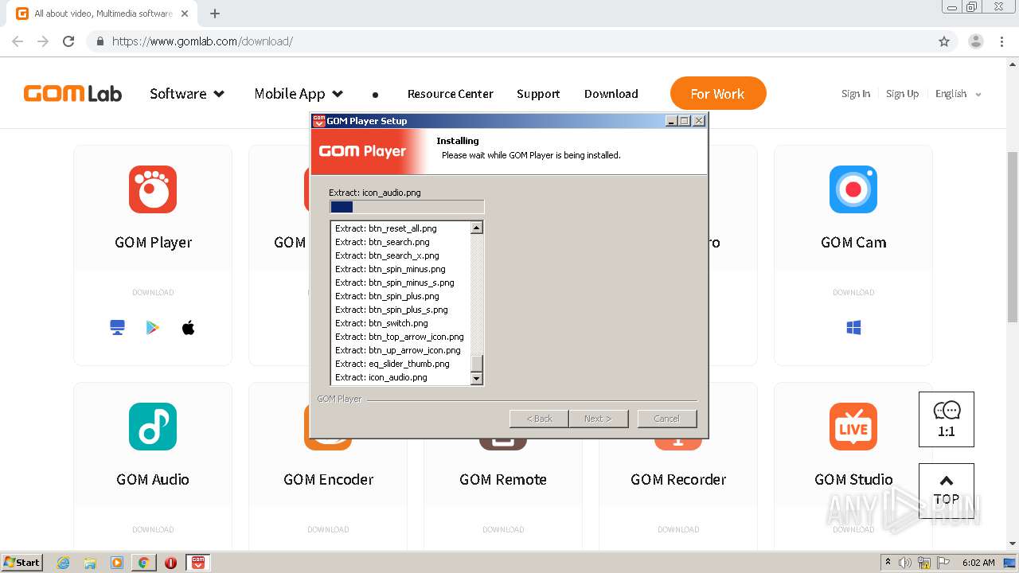Viewport: 1019px width, 573px height.
Task: Click the GOM Studio LIVE icon
Action: 853,427
